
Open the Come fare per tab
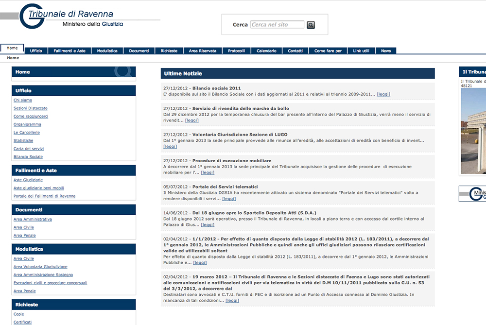(328, 51)
